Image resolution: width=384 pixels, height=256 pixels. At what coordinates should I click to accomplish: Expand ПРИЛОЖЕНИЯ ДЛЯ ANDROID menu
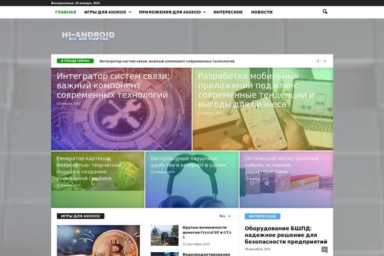click(x=172, y=12)
